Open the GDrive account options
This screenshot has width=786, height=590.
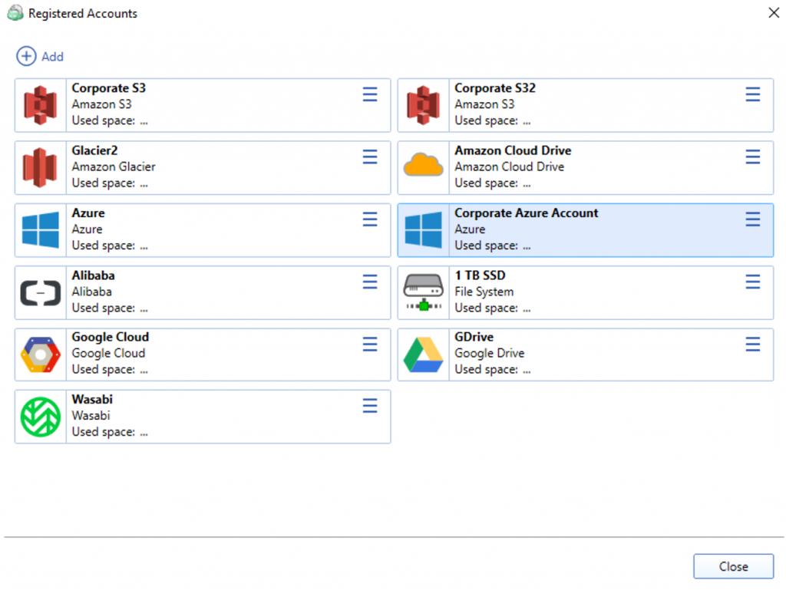[x=752, y=344]
